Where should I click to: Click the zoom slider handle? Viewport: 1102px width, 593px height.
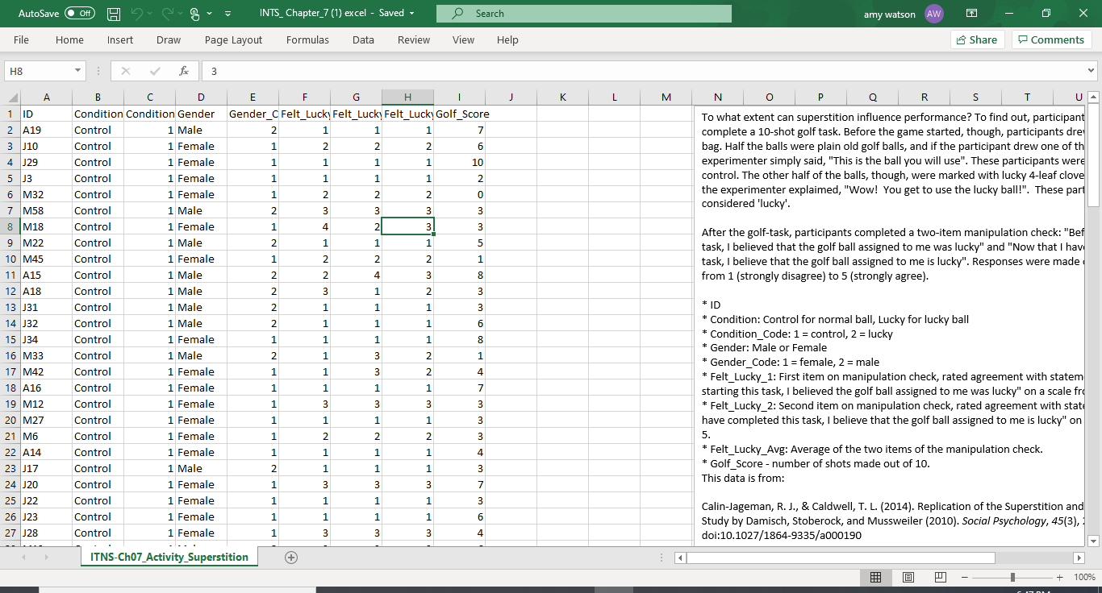click(1012, 577)
